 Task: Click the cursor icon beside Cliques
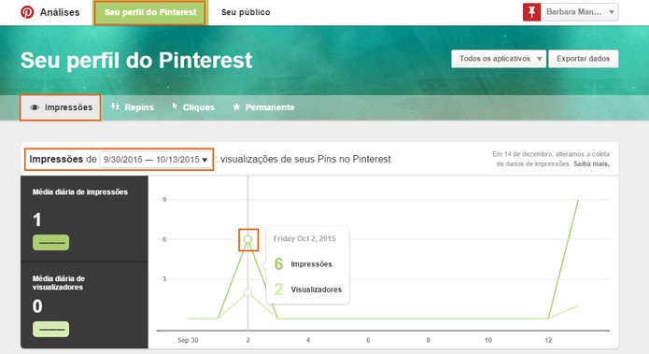[x=175, y=106]
